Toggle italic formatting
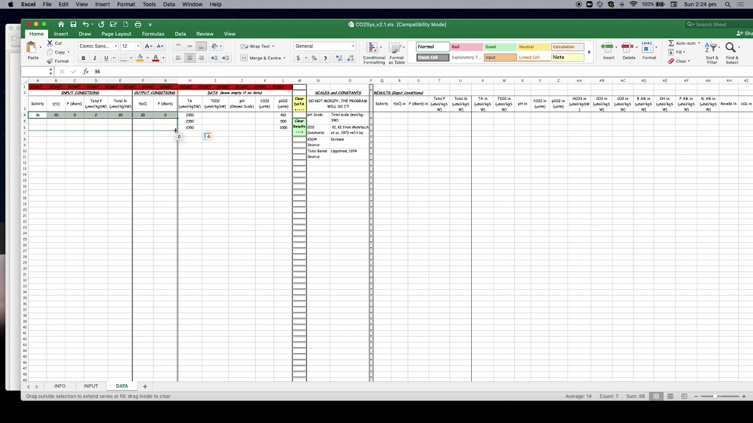The image size is (753, 423). click(x=95, y=58)
